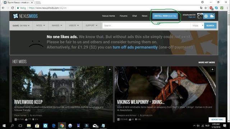Open Microsoft Store from taskbar

pos(37,126)
